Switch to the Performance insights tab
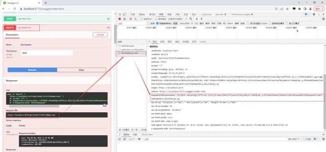 tap(242, 14)
